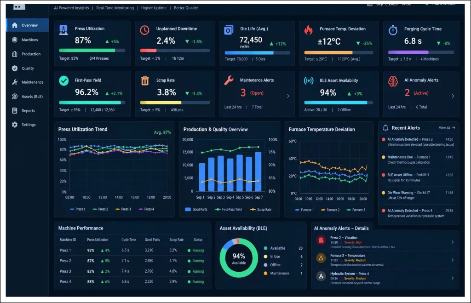The width and height of the screenshot is (471, 303).
Task: Open the Production menu item
Action: [27, 54]
